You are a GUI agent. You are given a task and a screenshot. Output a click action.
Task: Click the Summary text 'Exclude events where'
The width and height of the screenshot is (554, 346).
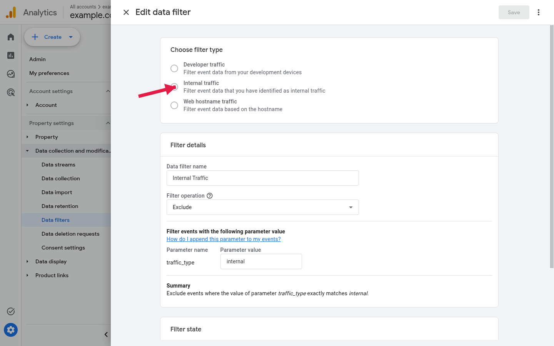tap(268, 293)
